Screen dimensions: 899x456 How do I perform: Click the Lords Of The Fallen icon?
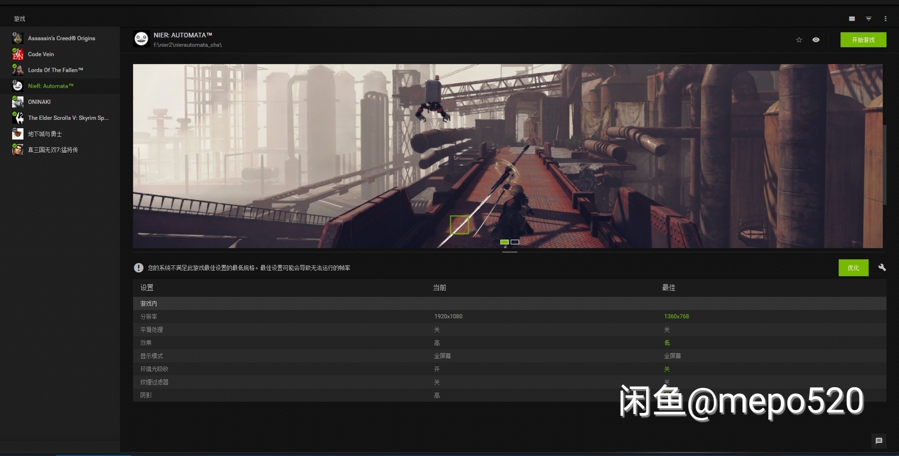point(18,70)
